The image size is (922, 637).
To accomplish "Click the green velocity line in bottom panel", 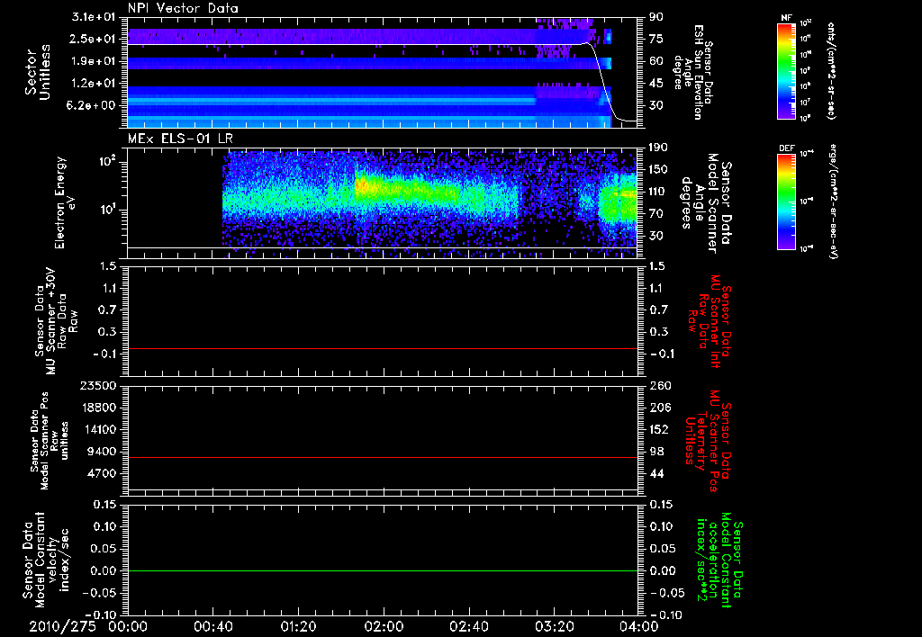I will click(383, 570).
